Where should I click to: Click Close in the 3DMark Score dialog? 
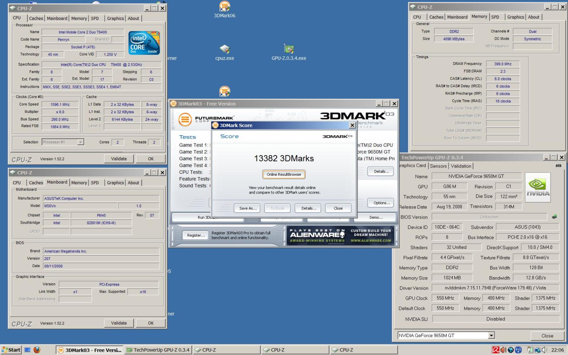pos(338,208)
